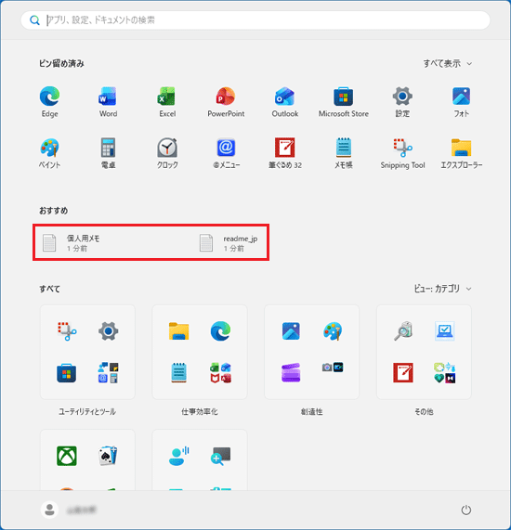This screenshot has height=530, width=511.
Task: Click Solitaire cards icon in games category
Action: [x=109, y=456]
